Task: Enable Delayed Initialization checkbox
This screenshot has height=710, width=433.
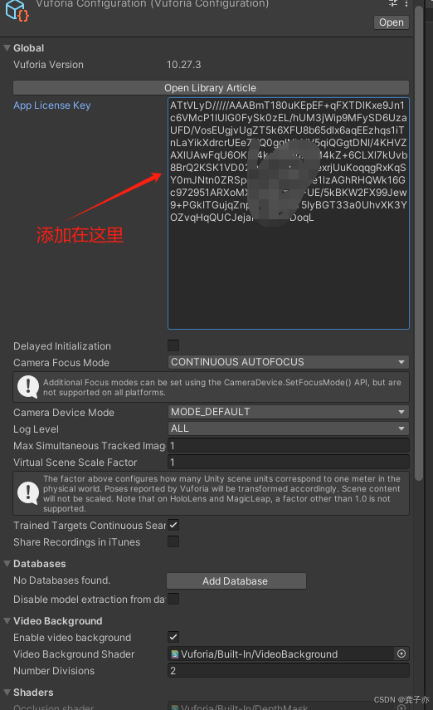Action: tap(173, 345)
